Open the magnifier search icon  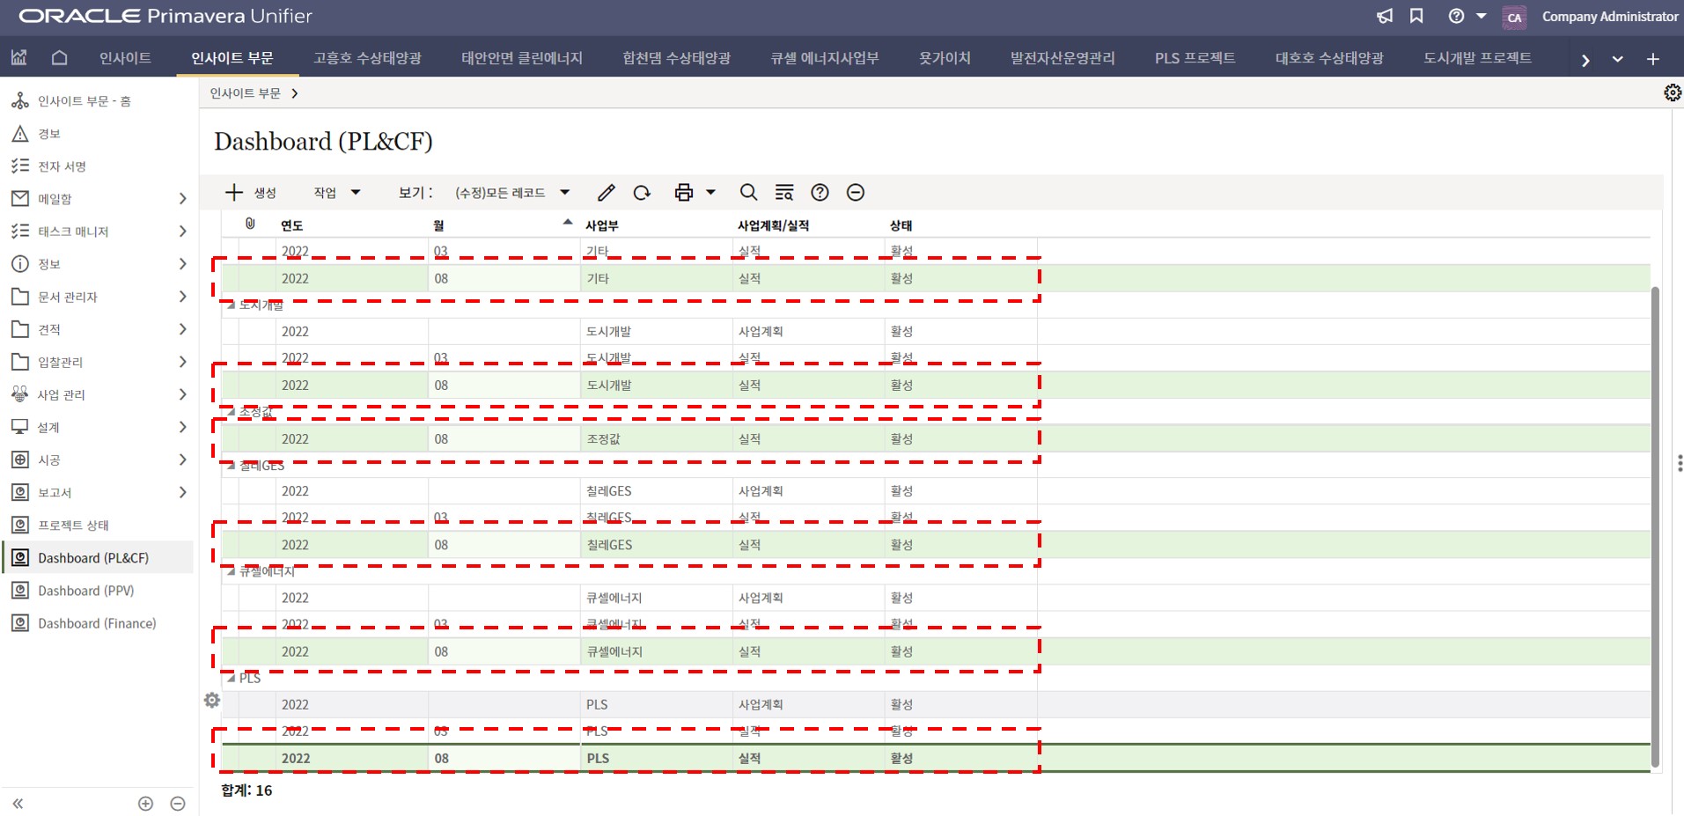tap(748, 193)
